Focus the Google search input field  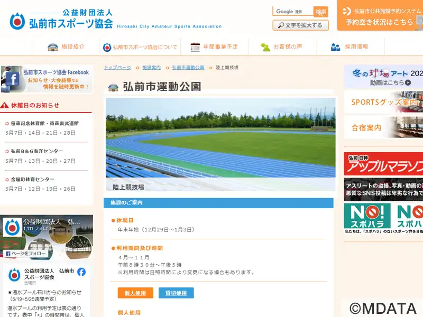click(x=293, y=12)
